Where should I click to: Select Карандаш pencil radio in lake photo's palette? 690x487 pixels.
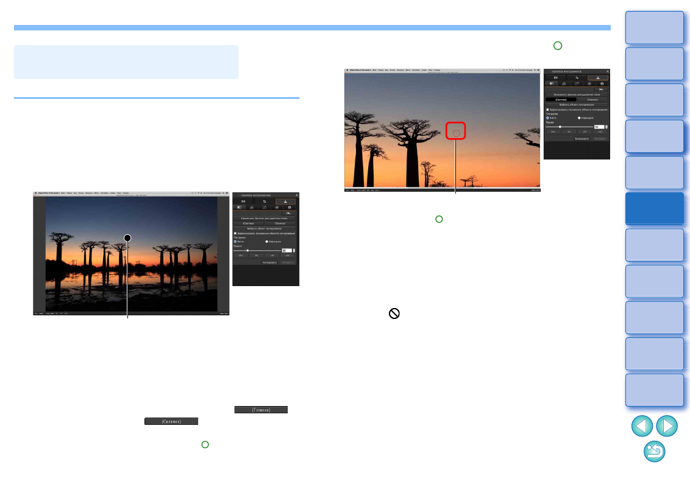(x=266, y=242)
